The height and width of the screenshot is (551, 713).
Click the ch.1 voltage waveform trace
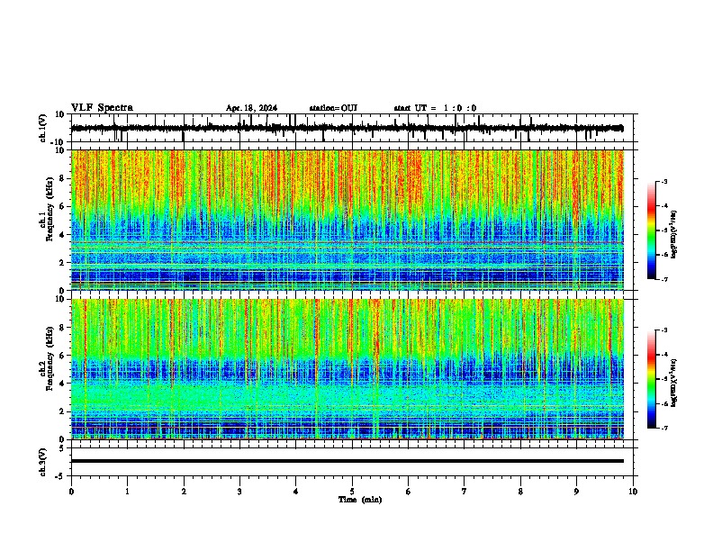coord(347,128)
